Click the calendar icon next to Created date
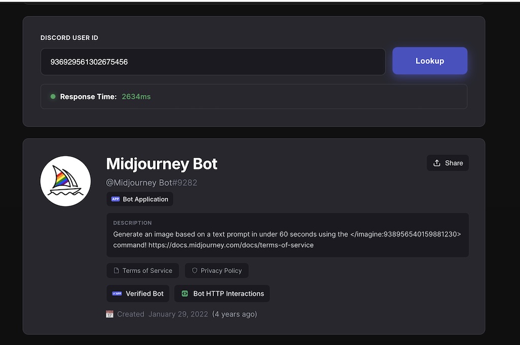The image size is (520, 345). 109,314
